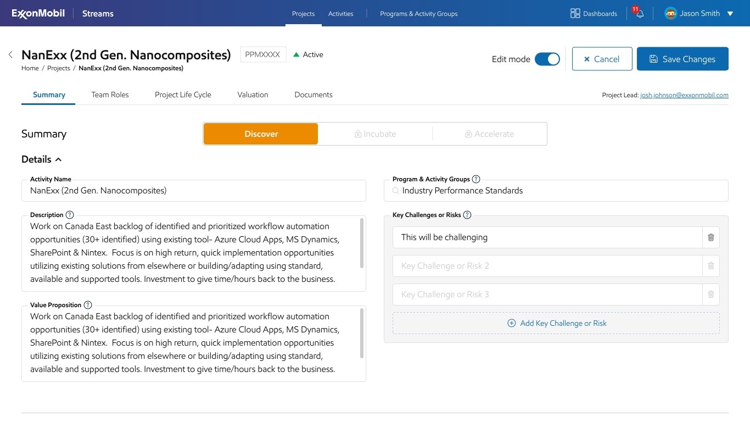Click the locked Accelerate stage
The height and width of the screenshot is (422, 750).
pyautogui.click(x=489, y=134)
